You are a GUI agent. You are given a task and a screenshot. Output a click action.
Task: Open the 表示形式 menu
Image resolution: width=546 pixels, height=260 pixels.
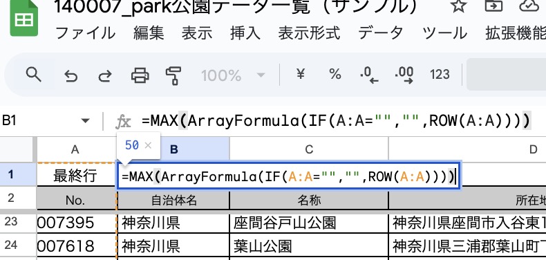tap(309, 33)
